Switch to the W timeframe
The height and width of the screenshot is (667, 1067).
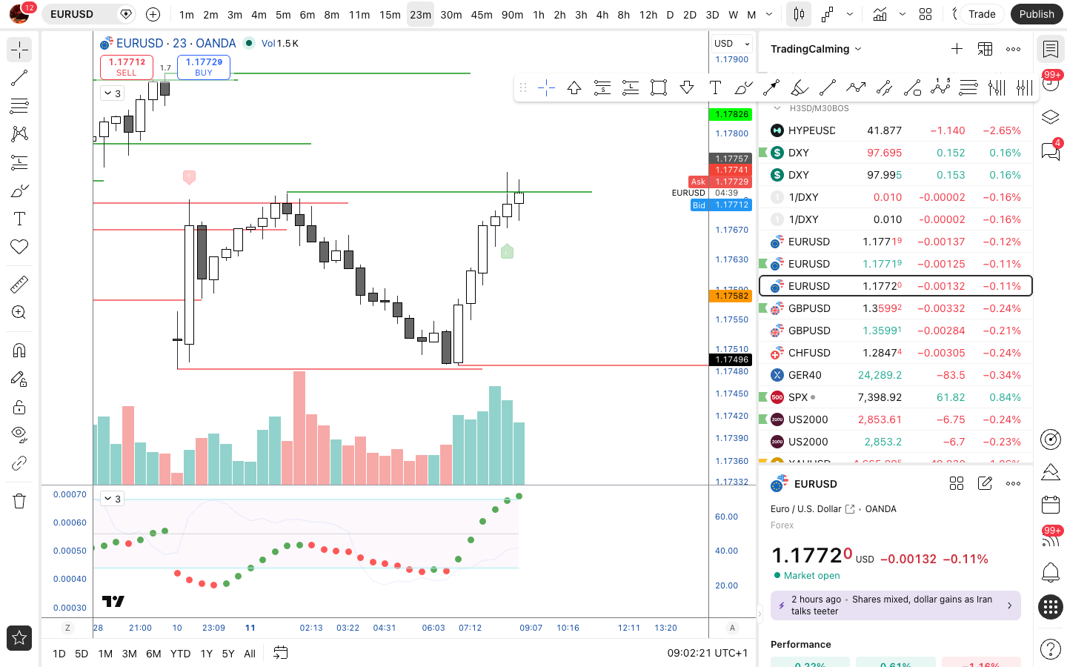pyautogui.click(x=733, y=14)
